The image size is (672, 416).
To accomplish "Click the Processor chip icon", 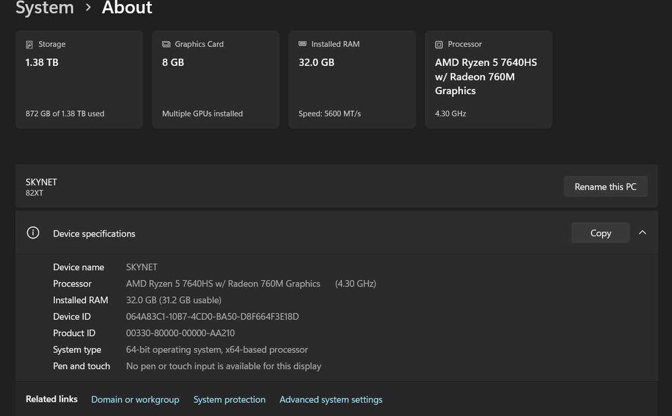I will coord(439,44).
